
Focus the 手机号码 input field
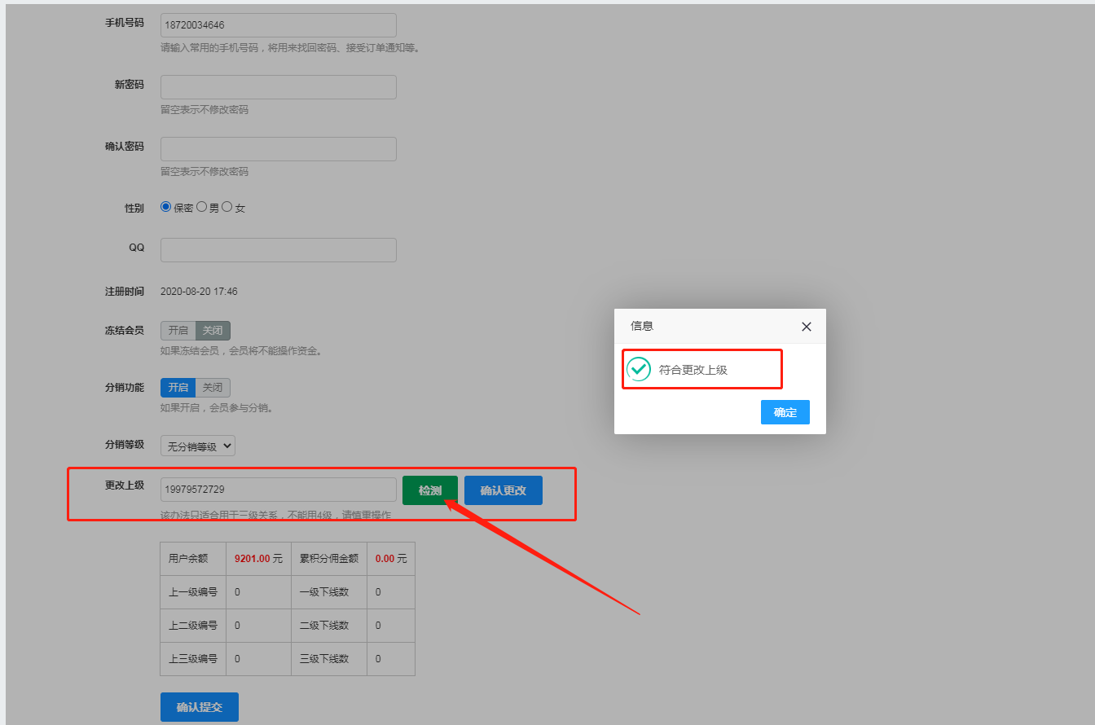click(x=278, y=25)
